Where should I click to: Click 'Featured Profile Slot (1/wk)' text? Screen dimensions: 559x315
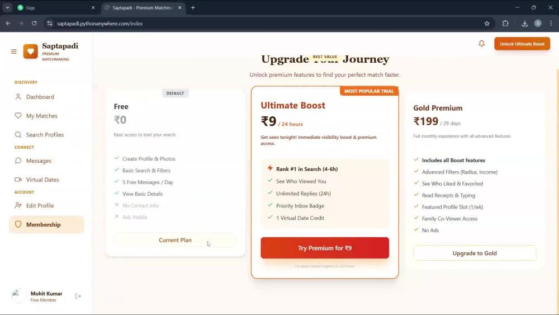(452, 207)
